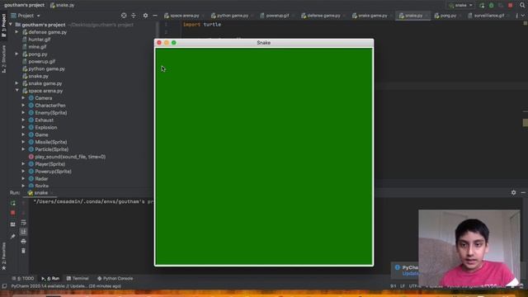Expand the Missile(Sprite) class node
This screenshot has width=528, height=297.
click(x=23, y=142)
